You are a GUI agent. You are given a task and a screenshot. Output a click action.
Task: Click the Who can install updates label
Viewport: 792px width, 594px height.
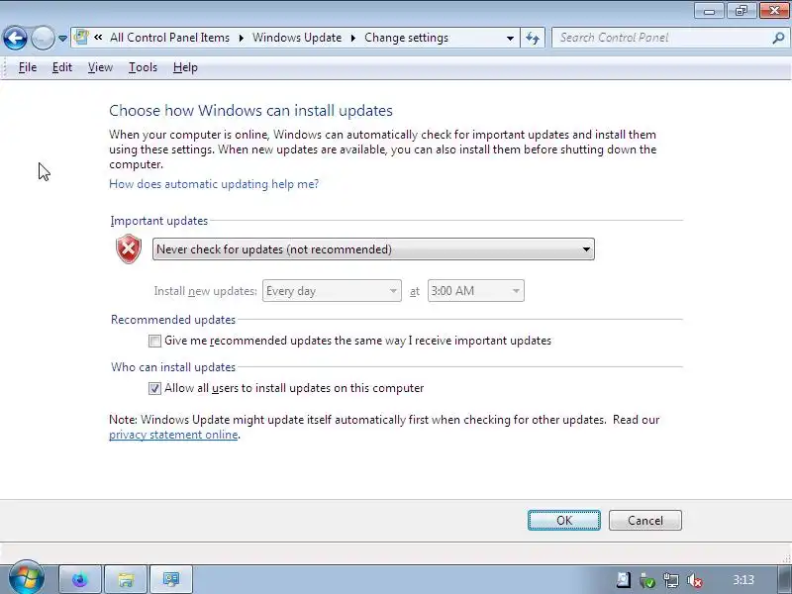pos(173,367)
